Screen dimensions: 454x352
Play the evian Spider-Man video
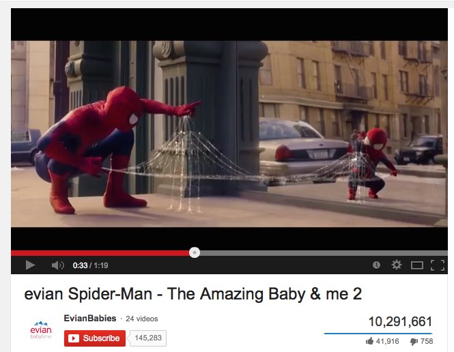[30, 265]
